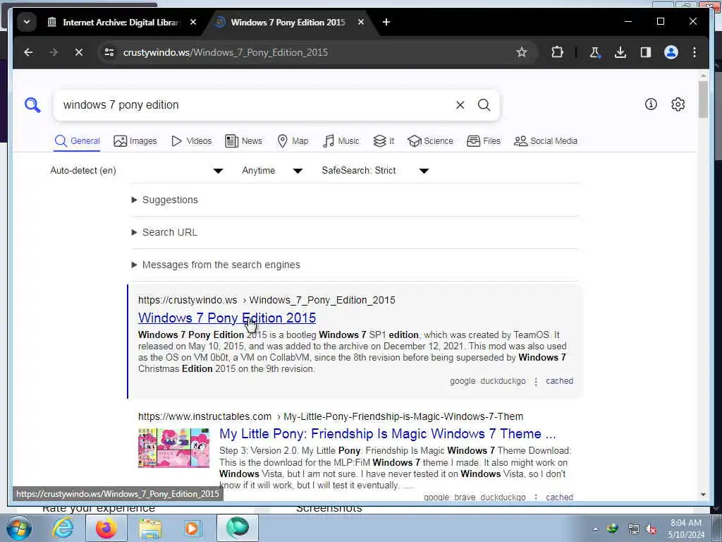Viewport: 722px width, 542px height.
Task: Show hidden system tray icons arrow
Action: pos(595,529)
